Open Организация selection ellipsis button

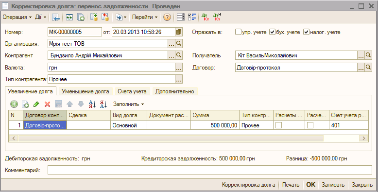171,44
